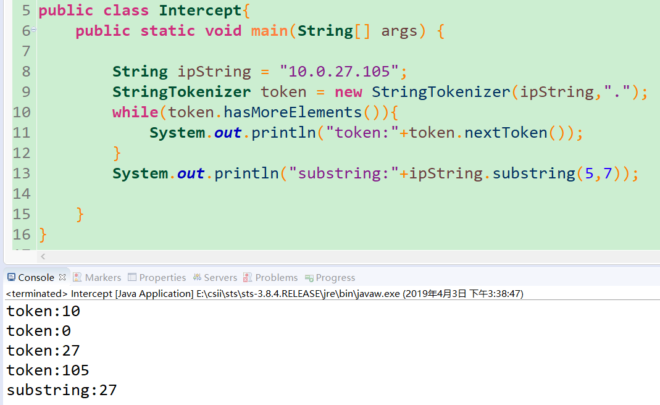Click nextToken on line 11

[x=506, y=133]
